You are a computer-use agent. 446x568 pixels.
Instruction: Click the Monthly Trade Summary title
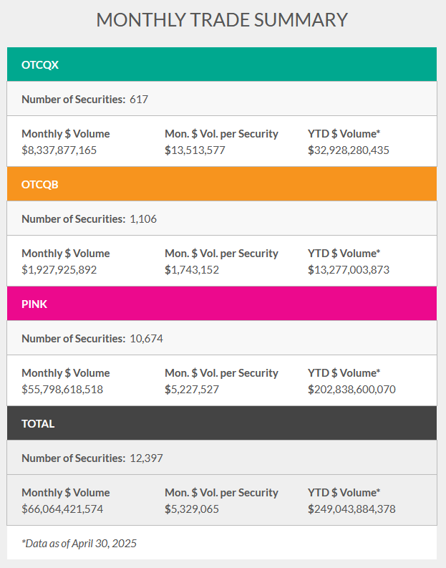tap(222, 20)
